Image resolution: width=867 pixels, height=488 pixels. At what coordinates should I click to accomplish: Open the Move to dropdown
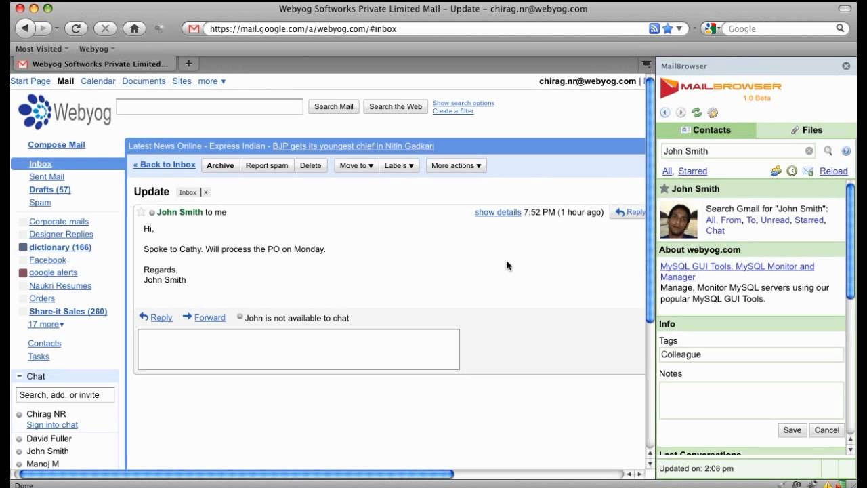pyautogui.click(x=356, y=165)
